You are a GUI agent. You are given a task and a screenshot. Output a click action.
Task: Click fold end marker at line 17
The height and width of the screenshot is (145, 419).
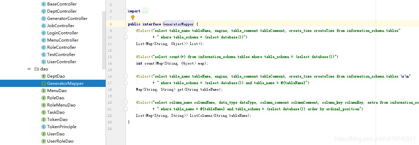point(126,83)
